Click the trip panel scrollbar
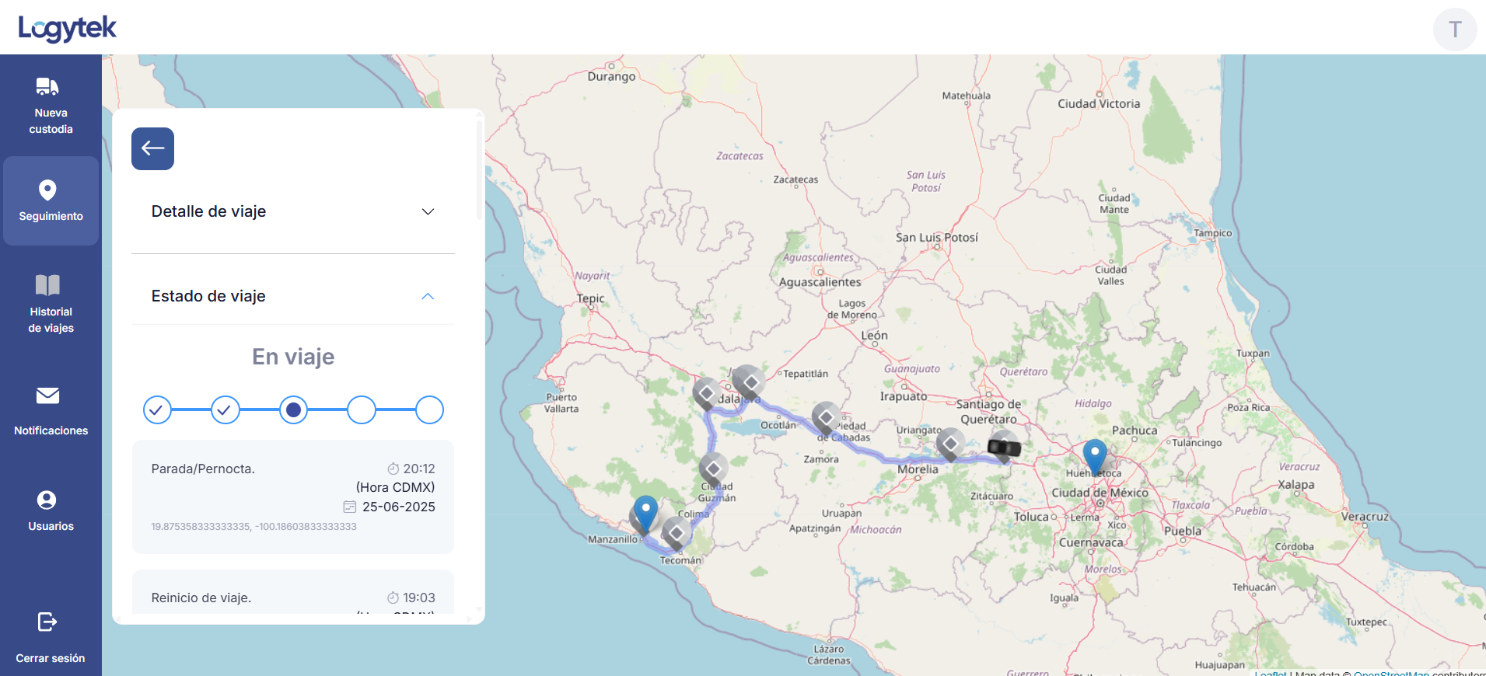Image resolution: width=1486 pixels, height=676 pixels. pos(479,171)
